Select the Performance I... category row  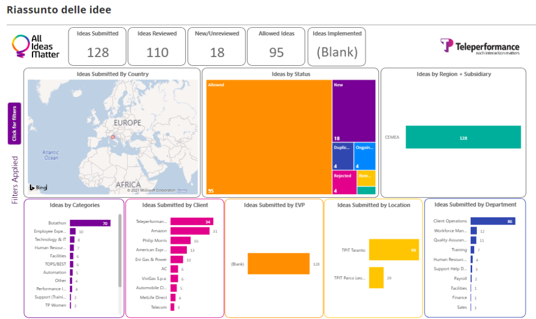(x=57, y=289)
